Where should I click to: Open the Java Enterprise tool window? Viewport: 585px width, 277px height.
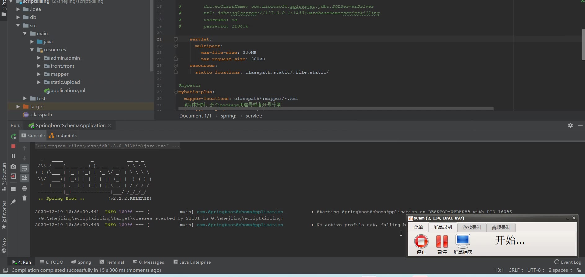pyautogui.click(x=192, y=262)
